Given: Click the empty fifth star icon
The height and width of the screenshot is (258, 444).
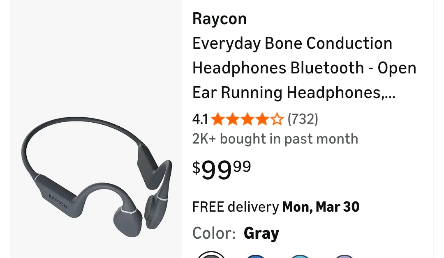Looking at the screenshot, I should (277, 119).
